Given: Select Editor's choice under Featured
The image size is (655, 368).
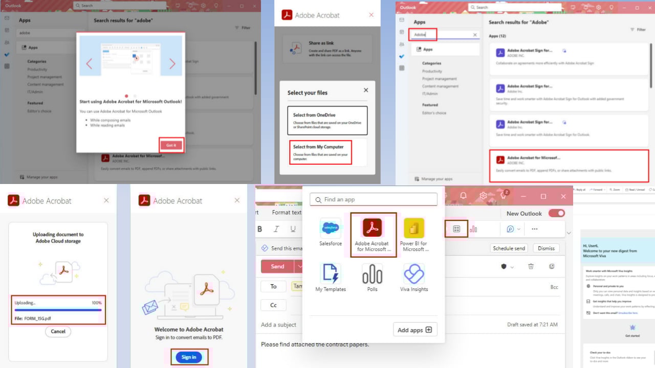Looking at the screenshot, I should tap(434, 113).
